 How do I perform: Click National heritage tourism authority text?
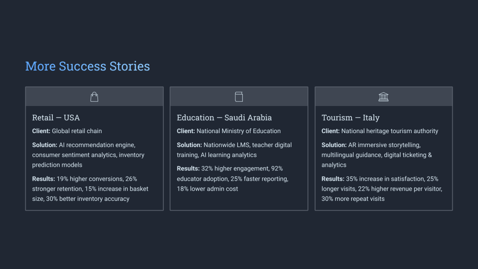point(390,131)
